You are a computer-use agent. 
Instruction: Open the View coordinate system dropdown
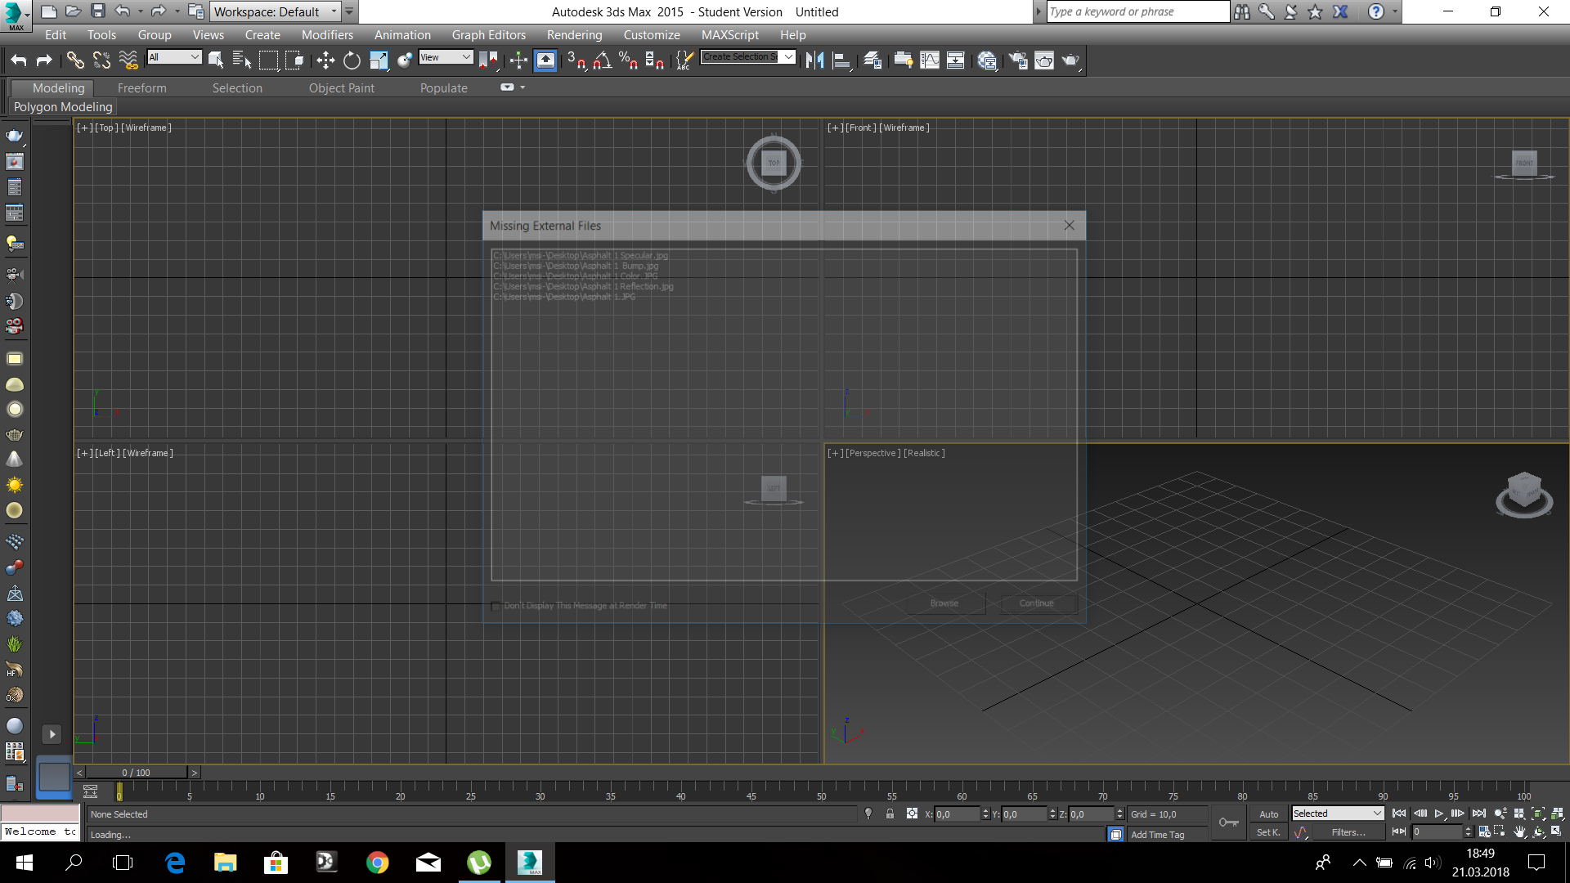tap(446, 57)
